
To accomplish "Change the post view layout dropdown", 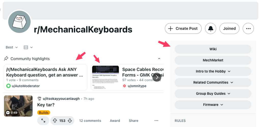I will [x=28, y=47].
